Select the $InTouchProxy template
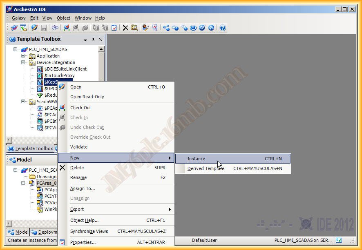This screenshot has height=250, width=362. (59, 75)
